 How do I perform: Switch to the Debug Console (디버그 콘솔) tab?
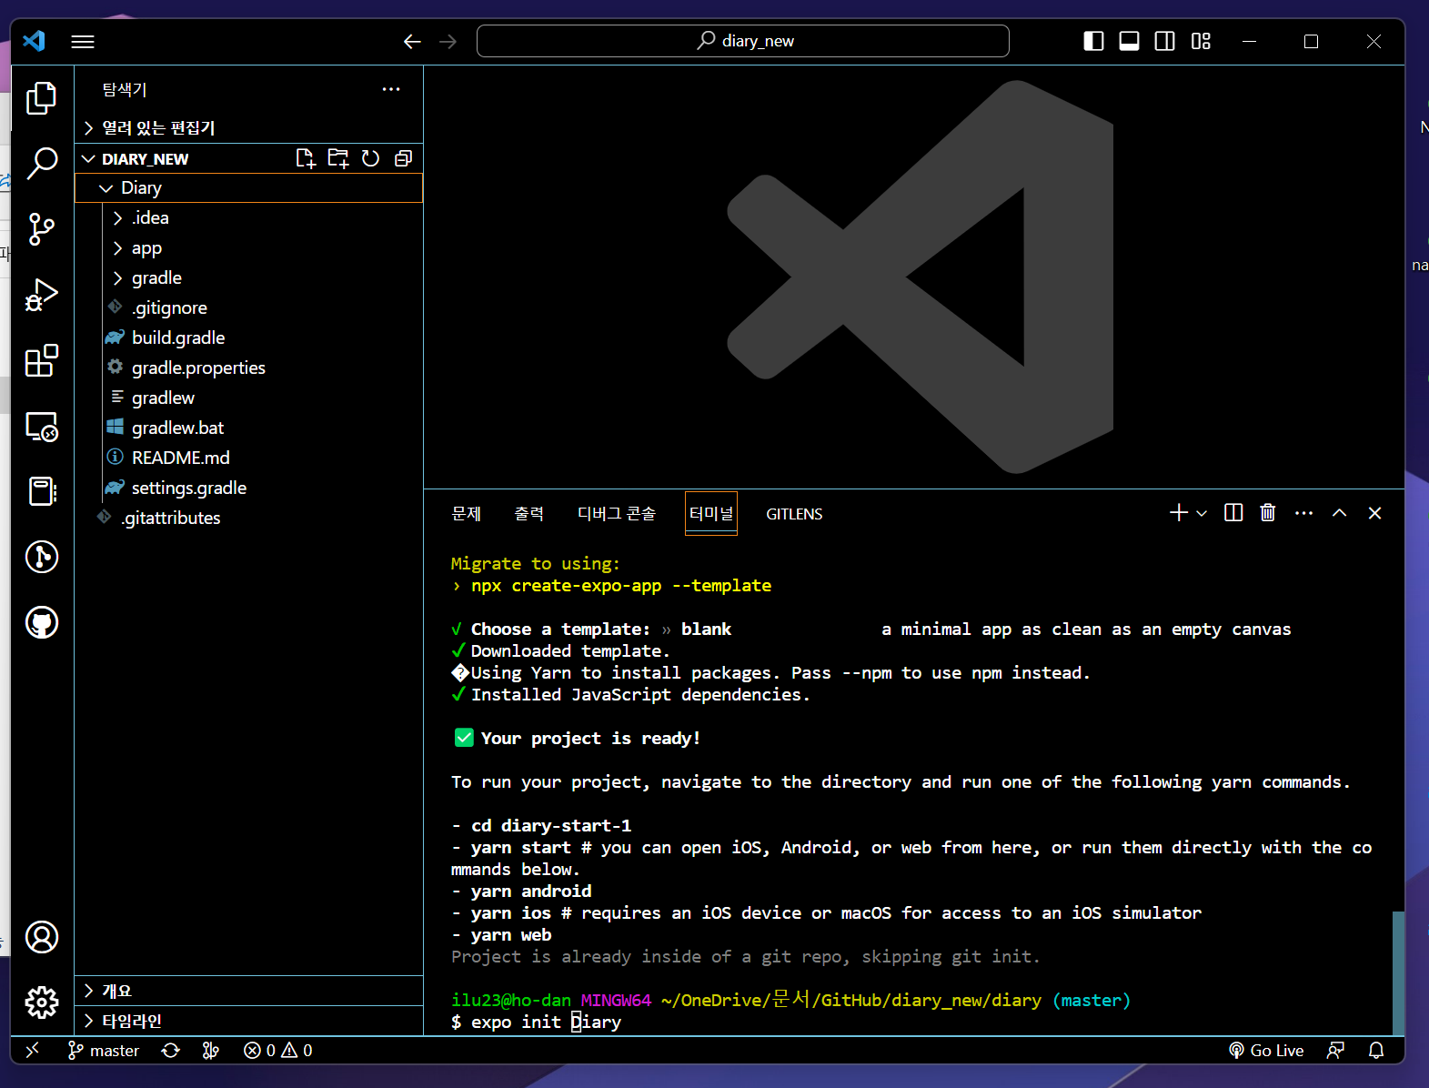(x=617, y=514)
